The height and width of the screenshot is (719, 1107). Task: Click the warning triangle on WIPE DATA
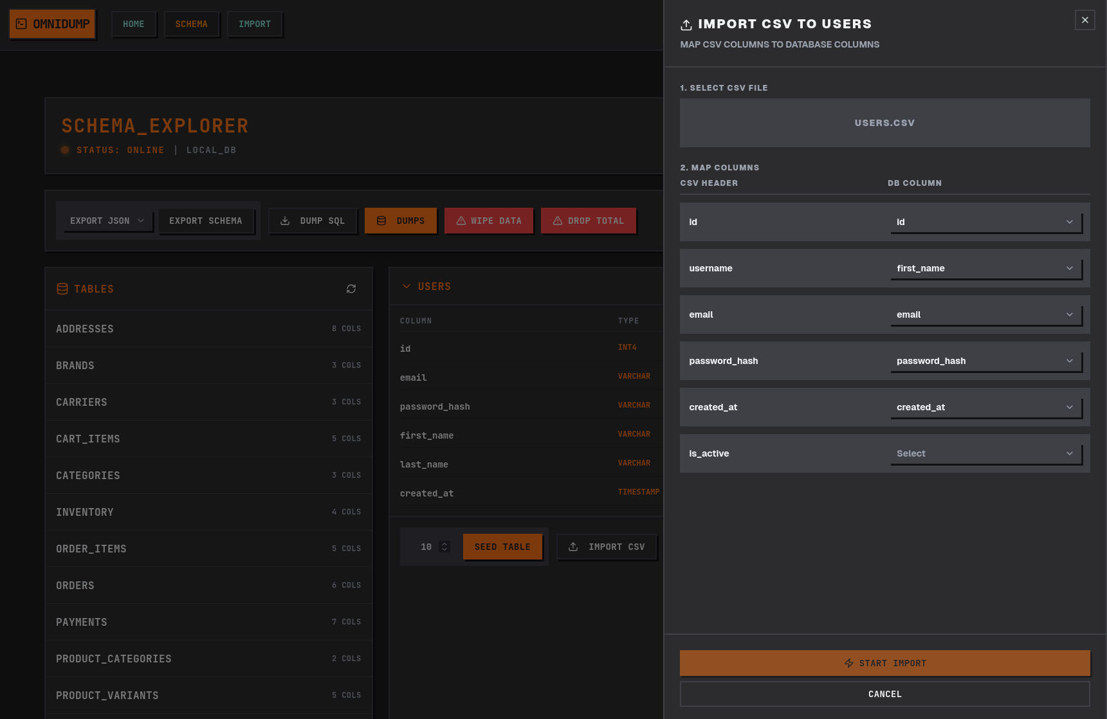[461, 221]
